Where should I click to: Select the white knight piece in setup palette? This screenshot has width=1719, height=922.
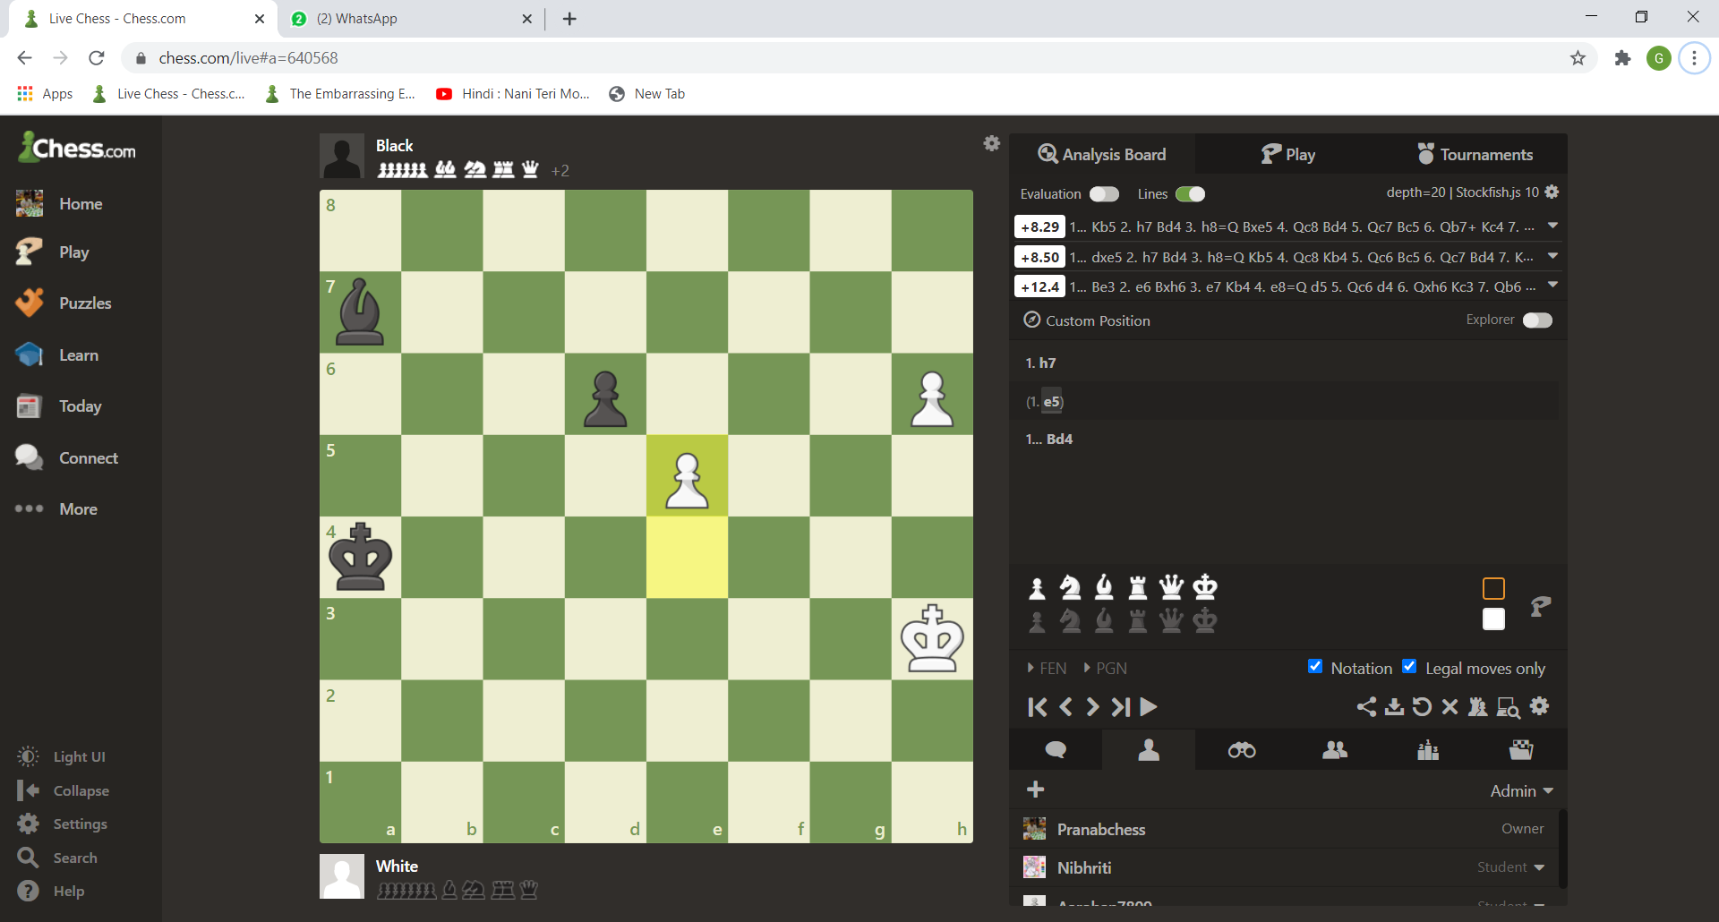(1070, 587)
